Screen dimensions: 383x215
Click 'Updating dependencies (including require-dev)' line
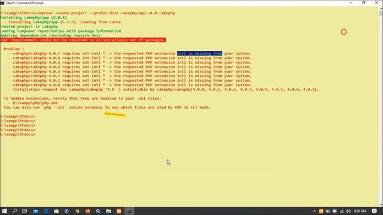click(50, 35)
